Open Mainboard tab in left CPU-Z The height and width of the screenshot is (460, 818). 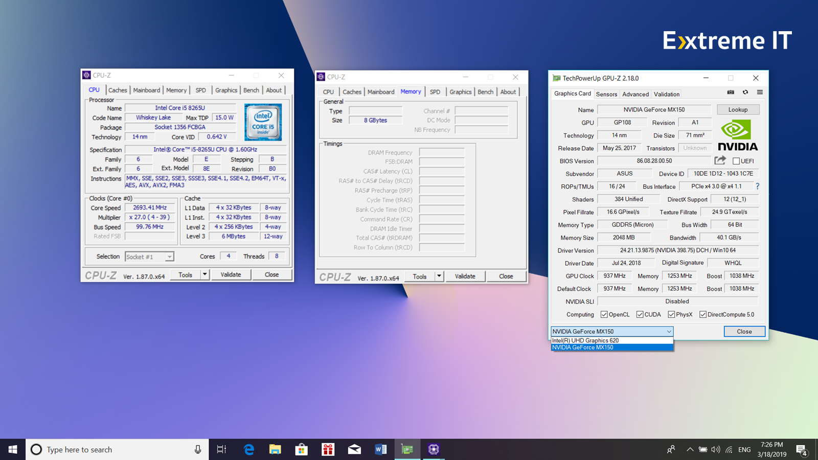(x=147, y=90)
